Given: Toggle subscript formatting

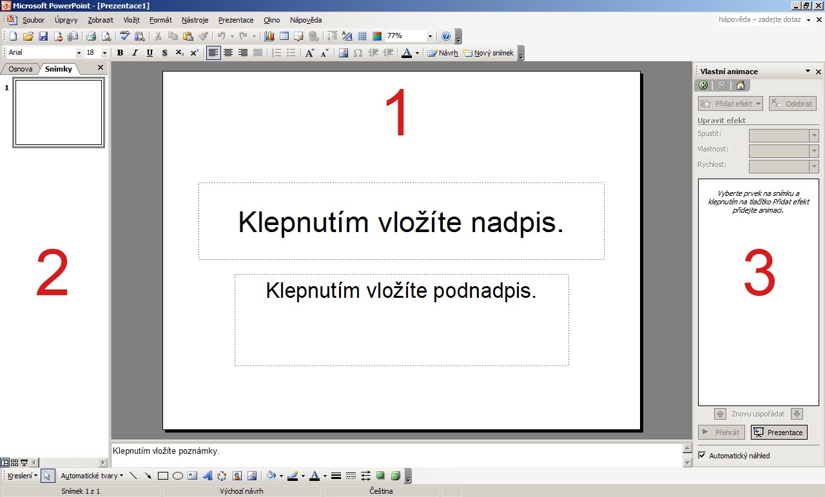Looking at the screenshot, I should (179, 53).
